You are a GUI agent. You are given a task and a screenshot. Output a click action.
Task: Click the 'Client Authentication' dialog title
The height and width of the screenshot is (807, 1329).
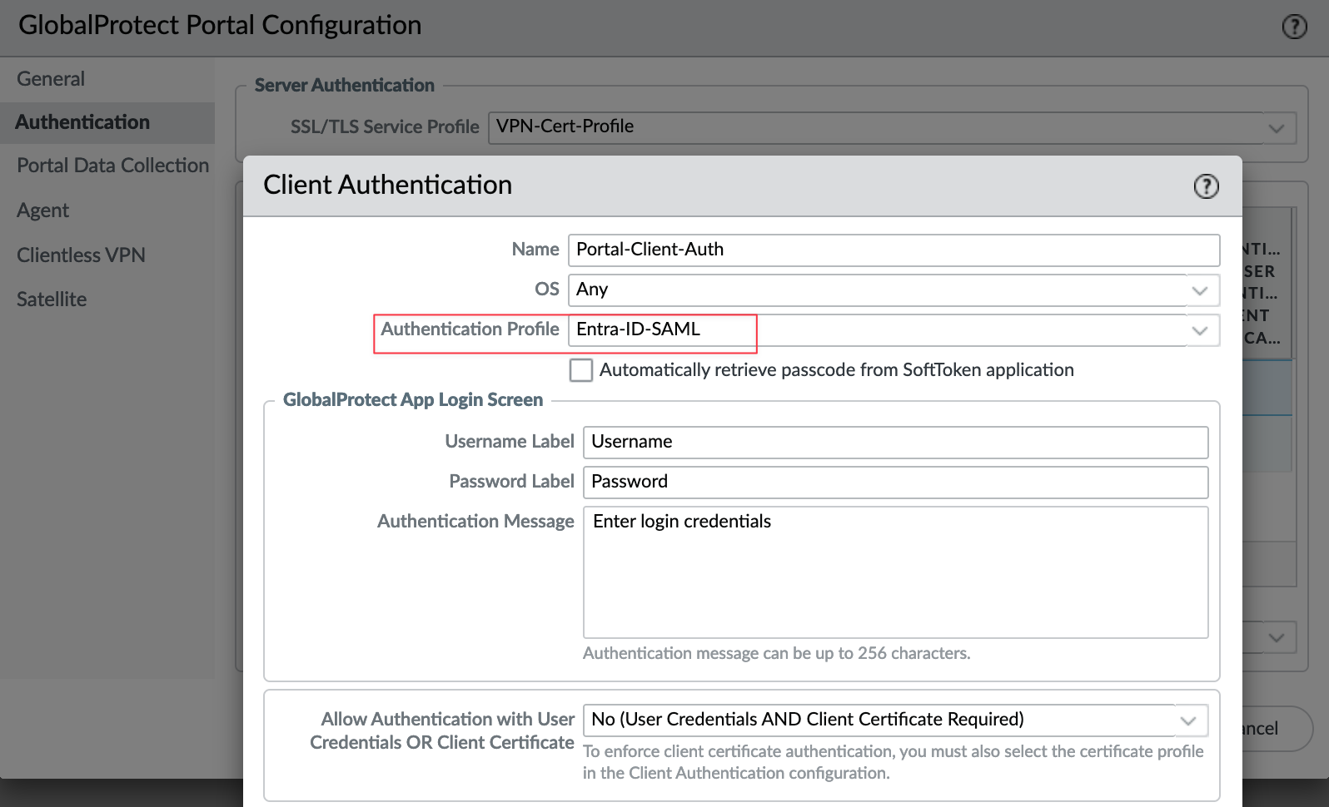point(387,185)
